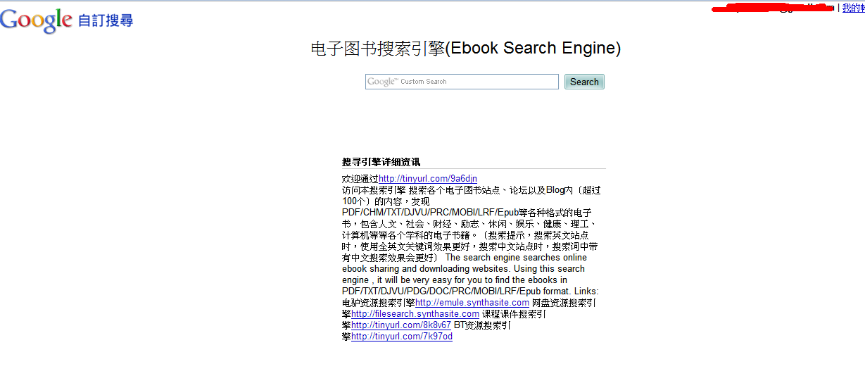
Task: Click the 搜寻引擎详细资讯 heading
Action: point(381,162)
